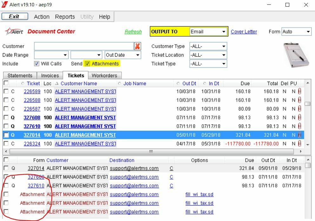Click the right arrow of the horizontal scrollbar
Screen dimensions: 315x221
pyautogui.click(x=301, y=151)
